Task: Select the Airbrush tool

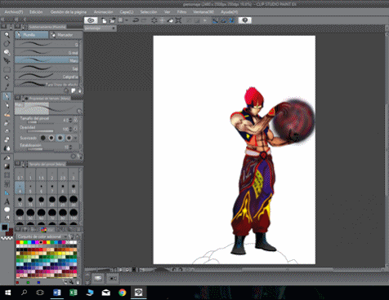Action: (x=7, y=122)
